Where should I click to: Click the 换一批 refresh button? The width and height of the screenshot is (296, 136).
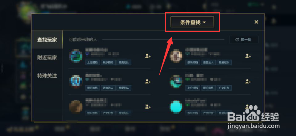tap(244, 40)
